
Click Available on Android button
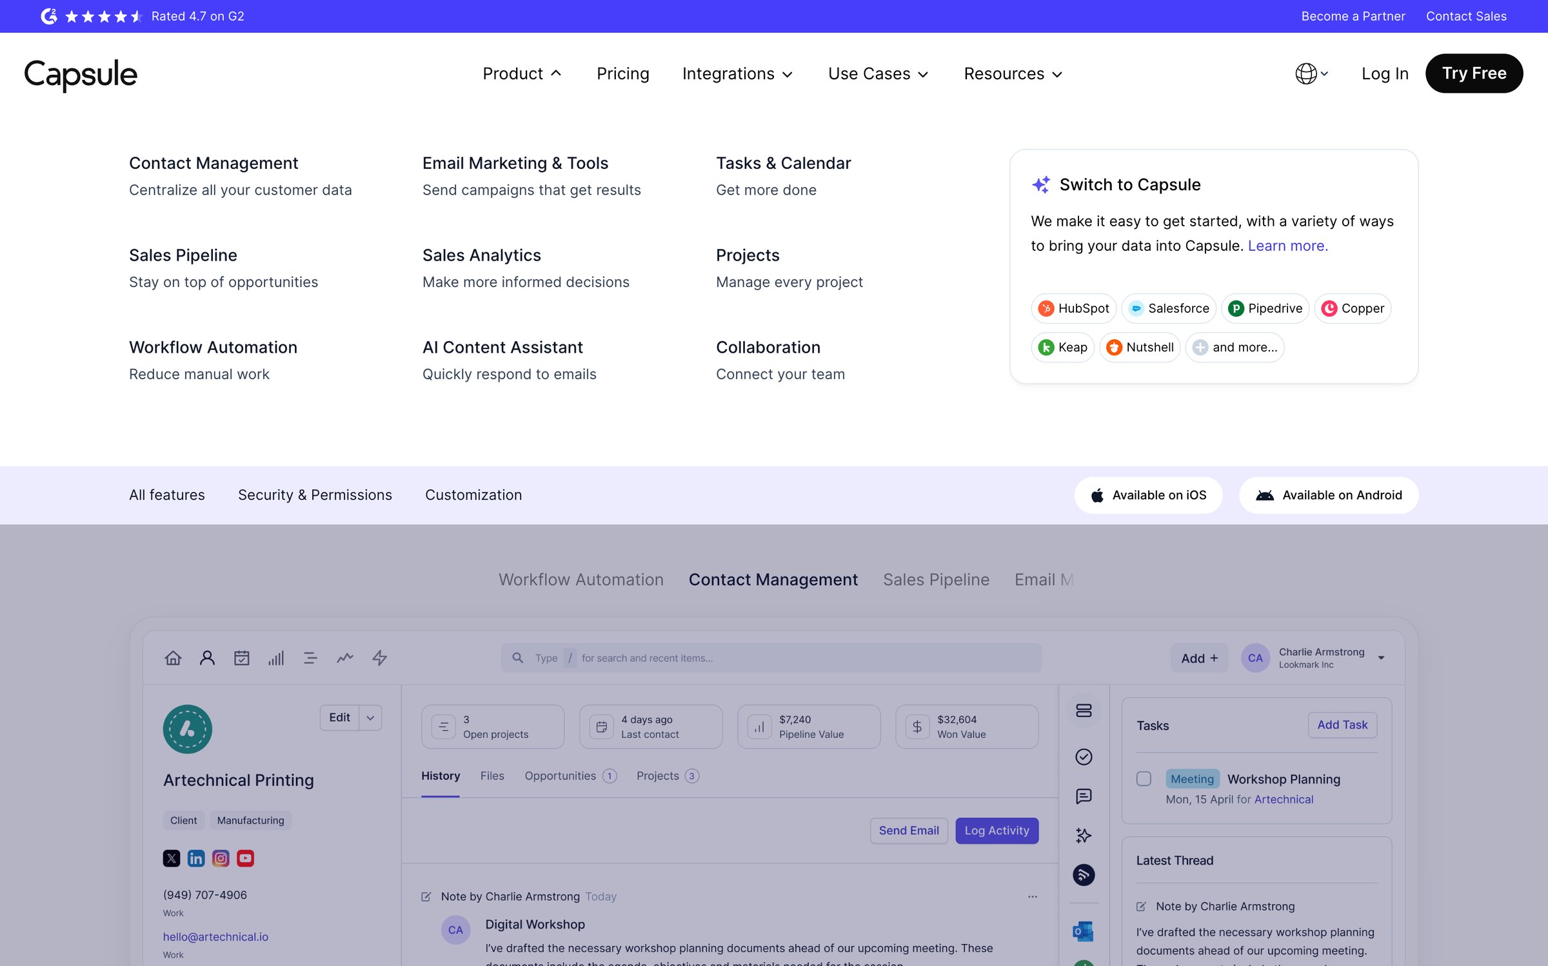click(1329, 495)
